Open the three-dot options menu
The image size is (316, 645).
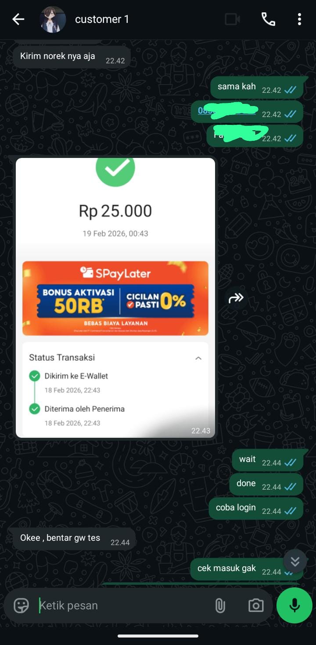coord(299,19)
